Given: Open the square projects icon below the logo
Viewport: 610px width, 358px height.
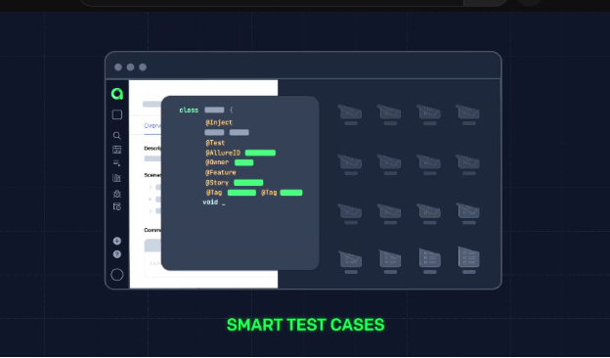Looking at the screenshot, I should click(x=117, y=114).
